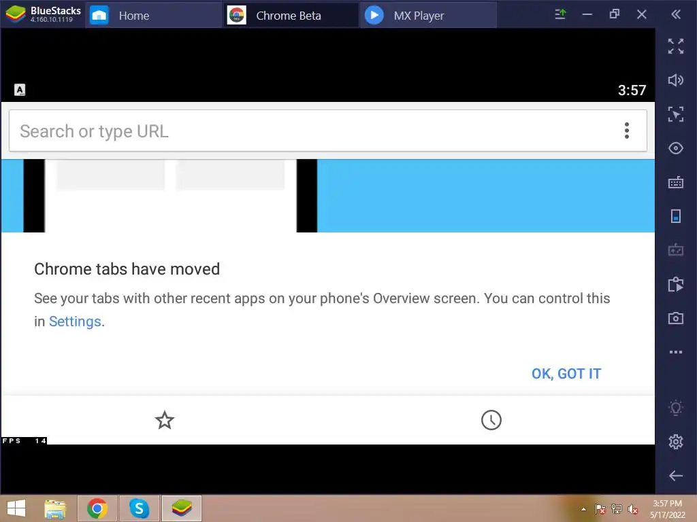Image resolution: width=697 pixels, height=522 pixels.
Task: Click the Chrome tabs have moved heading
Action: (x=127, y=269)
